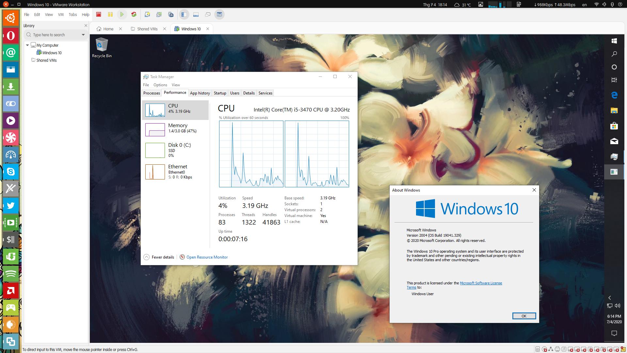
Task: Open File Explorer from the Windows taskbar
Action: (x=614, y=110)
